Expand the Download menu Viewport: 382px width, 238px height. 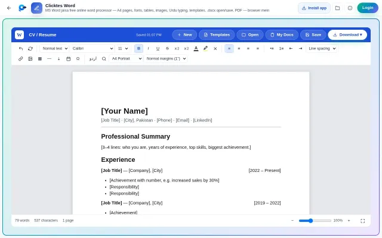pyautogui.click(x=347, y=35)
